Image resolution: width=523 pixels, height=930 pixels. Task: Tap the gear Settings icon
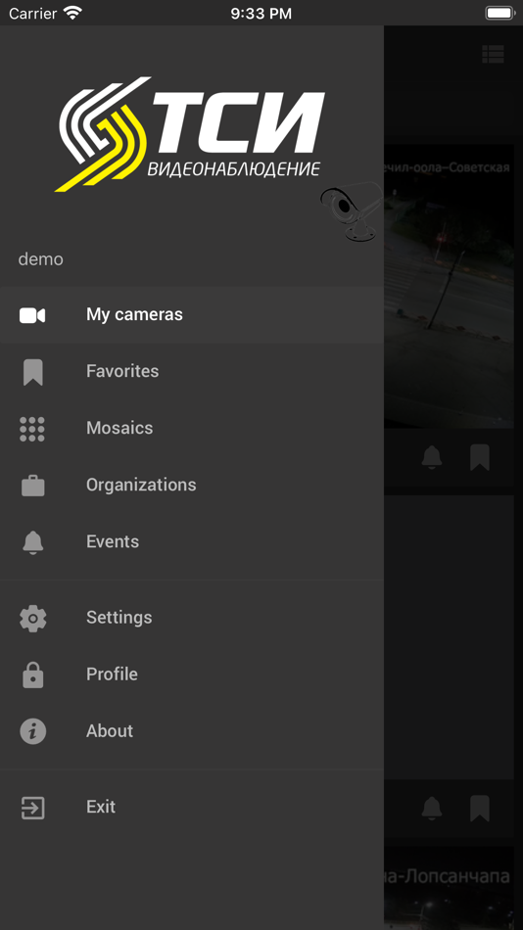pos(32,618)
